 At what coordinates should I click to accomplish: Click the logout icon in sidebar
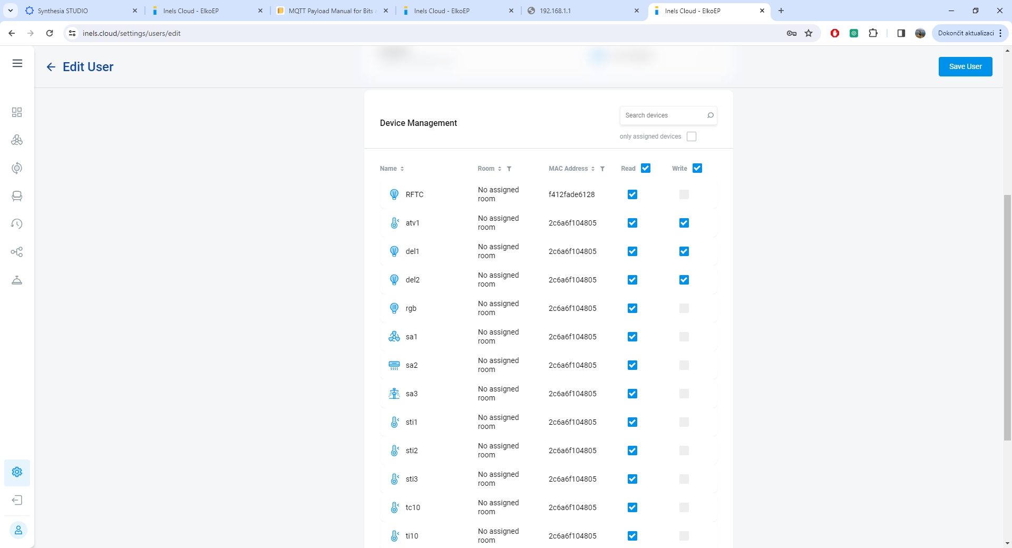[17, 500]
